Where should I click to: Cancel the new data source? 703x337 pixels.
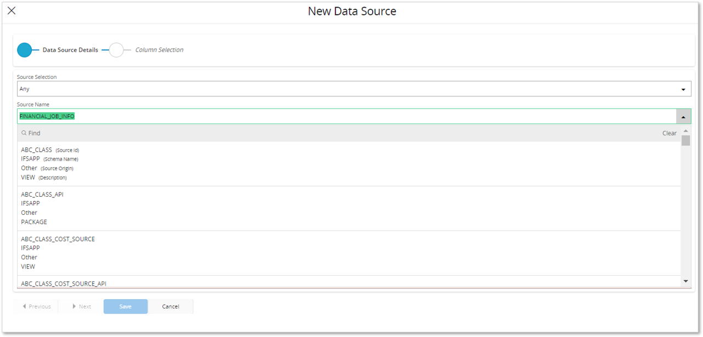tap(171, 306)
